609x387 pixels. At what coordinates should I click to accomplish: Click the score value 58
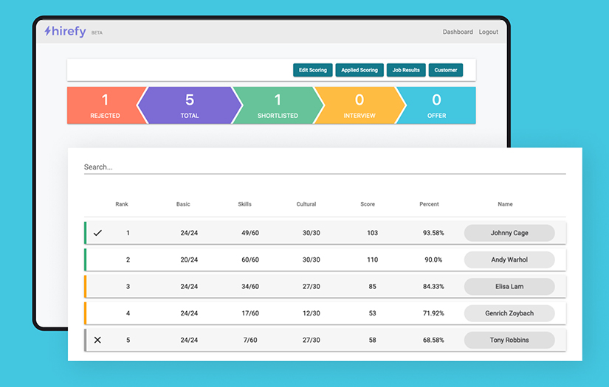click(372, 340)
